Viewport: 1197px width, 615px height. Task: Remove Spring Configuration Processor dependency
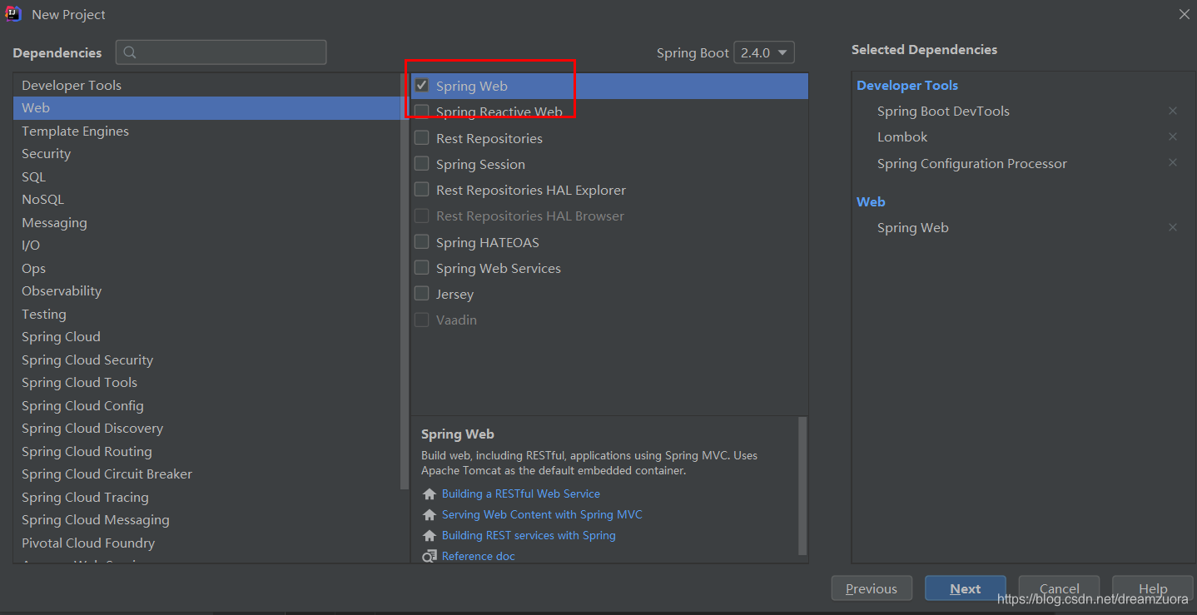(x=1173, y=162)
